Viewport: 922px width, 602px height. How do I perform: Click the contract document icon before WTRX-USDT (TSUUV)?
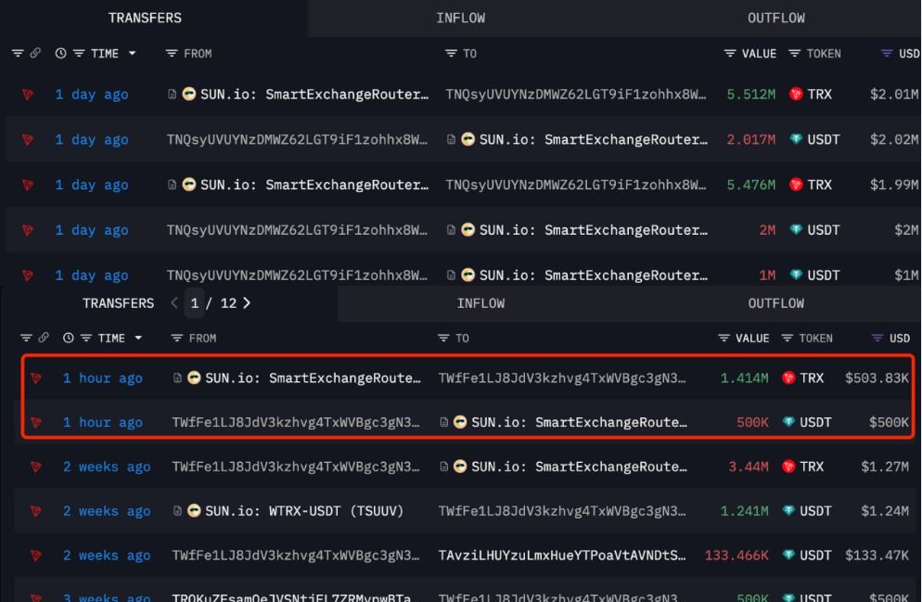[178, 512]
